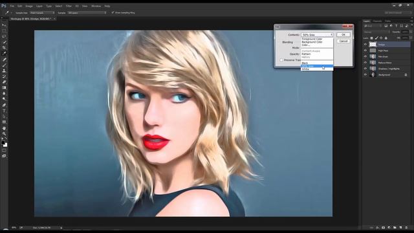Click the Lock all padlock icon
This screenshot has height=233, width=414.
click(x=386, y=38)
